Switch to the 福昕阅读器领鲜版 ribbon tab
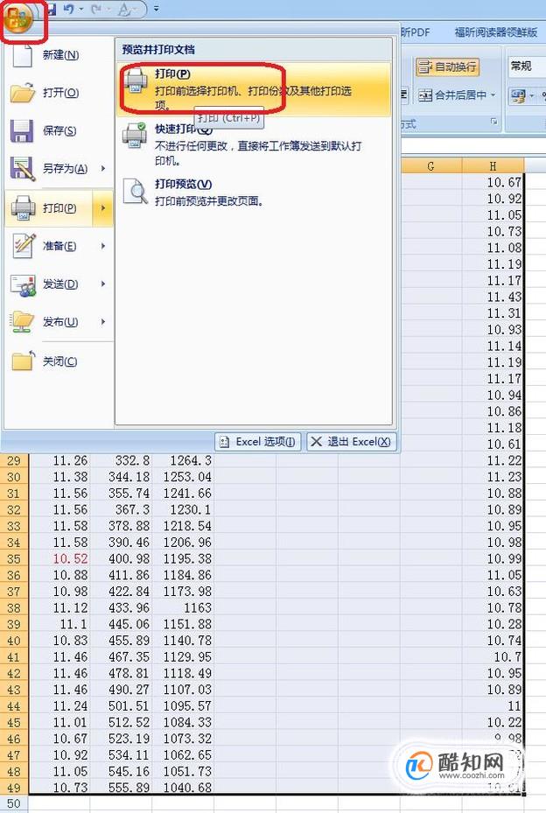This screenshot has width=546, height=813. (496, 32)
